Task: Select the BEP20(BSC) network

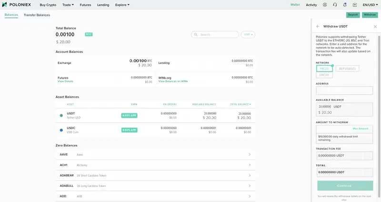Action: (347, 69)
